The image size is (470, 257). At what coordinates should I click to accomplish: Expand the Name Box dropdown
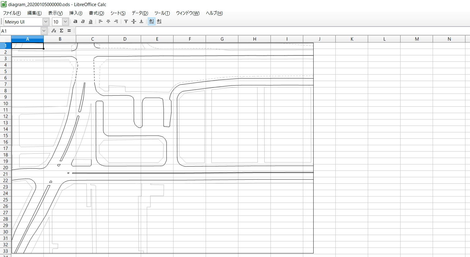[44, 31]
